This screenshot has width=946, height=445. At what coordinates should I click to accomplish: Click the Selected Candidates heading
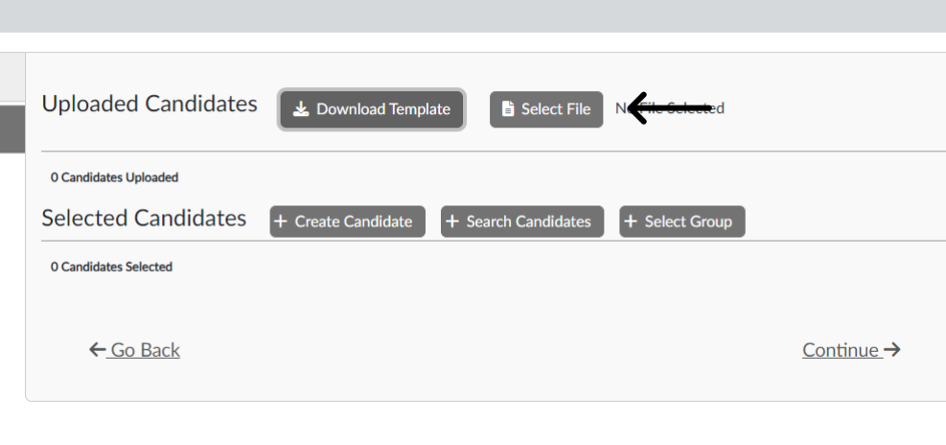pyautogui.click(x=144, y=219)
